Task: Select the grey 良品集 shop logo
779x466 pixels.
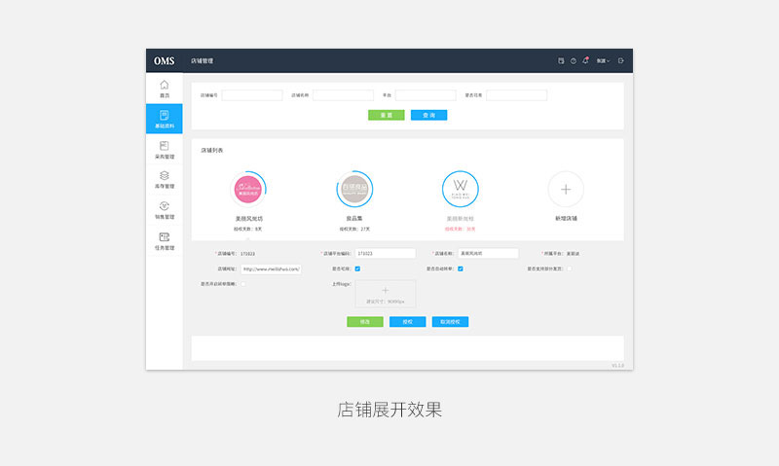Action: click(x=354, y=189)
